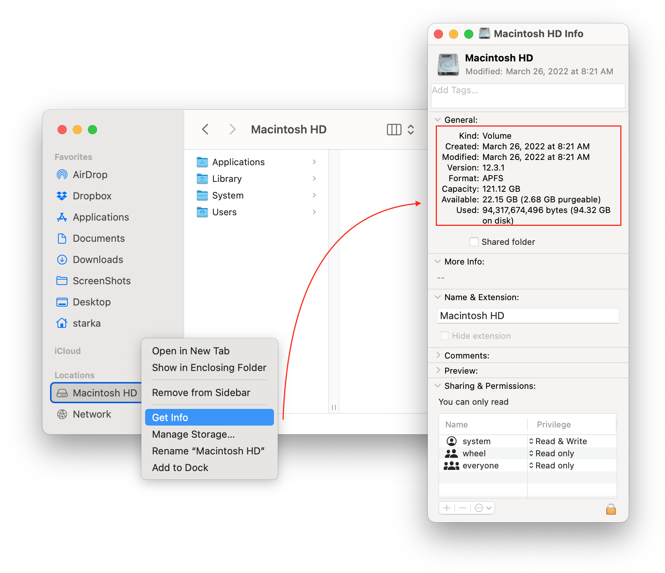The width and height of the screenshot is (665, 573).
Task: Collapse the Sharing & Permissions section
Action: [x=438, y=386]
